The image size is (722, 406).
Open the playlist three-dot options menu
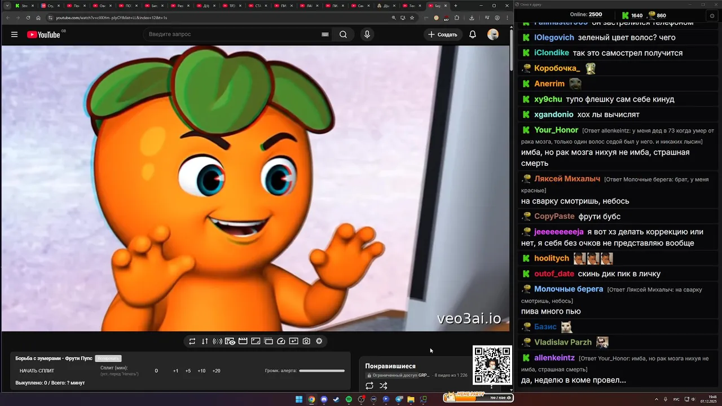491,386
